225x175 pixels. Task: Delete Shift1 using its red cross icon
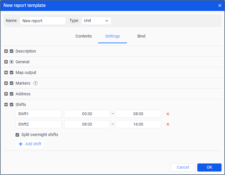point(168,114)
